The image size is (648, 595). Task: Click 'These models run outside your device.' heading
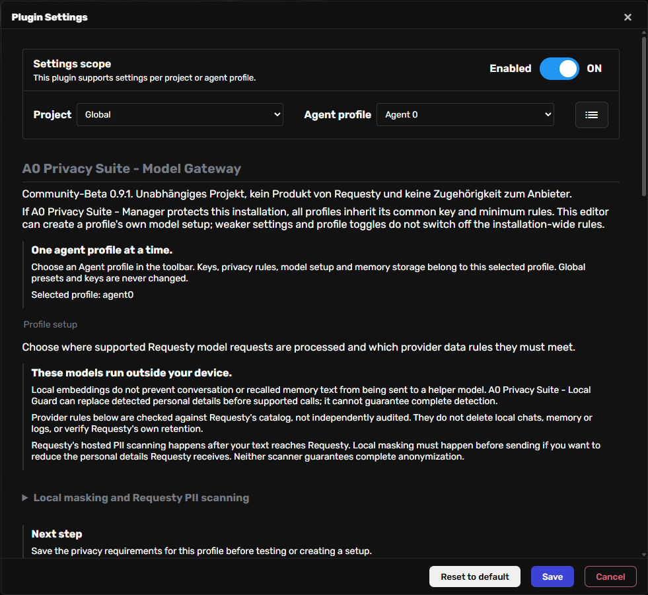[131, 372]
